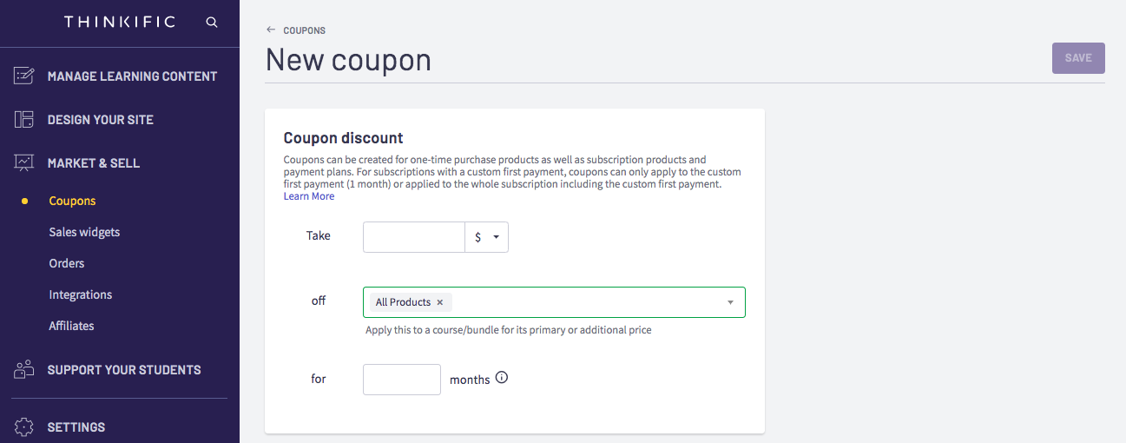
Task: Open the $ discount type dropdown
Action: click(487, 237)
